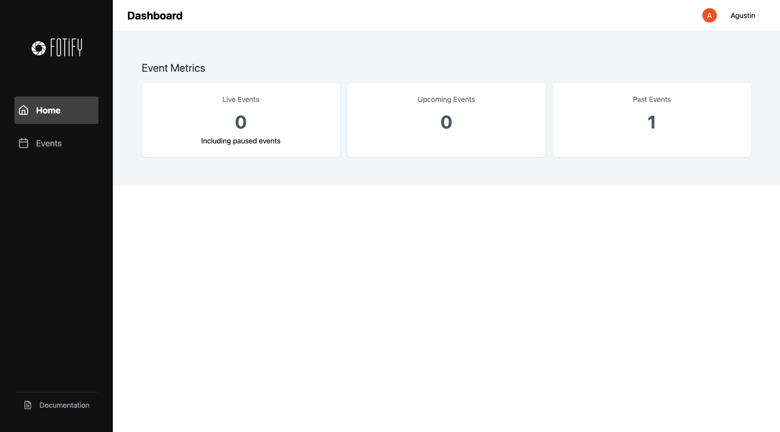The image size is (780, 432).
Task: Click the Fotify aperture logo icon
Action: 39,48
